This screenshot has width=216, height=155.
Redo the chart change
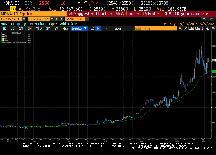coord(212,19)
